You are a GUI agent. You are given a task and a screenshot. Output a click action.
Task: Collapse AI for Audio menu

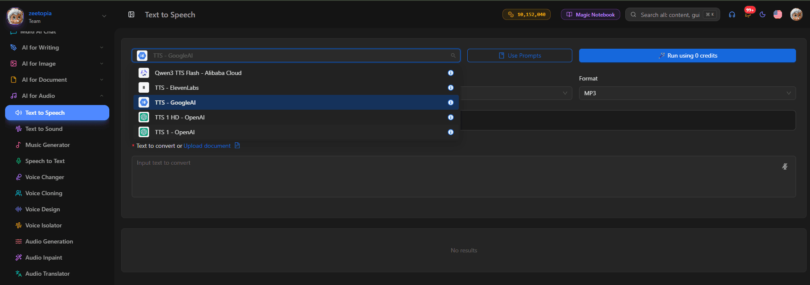pos(57,96)
